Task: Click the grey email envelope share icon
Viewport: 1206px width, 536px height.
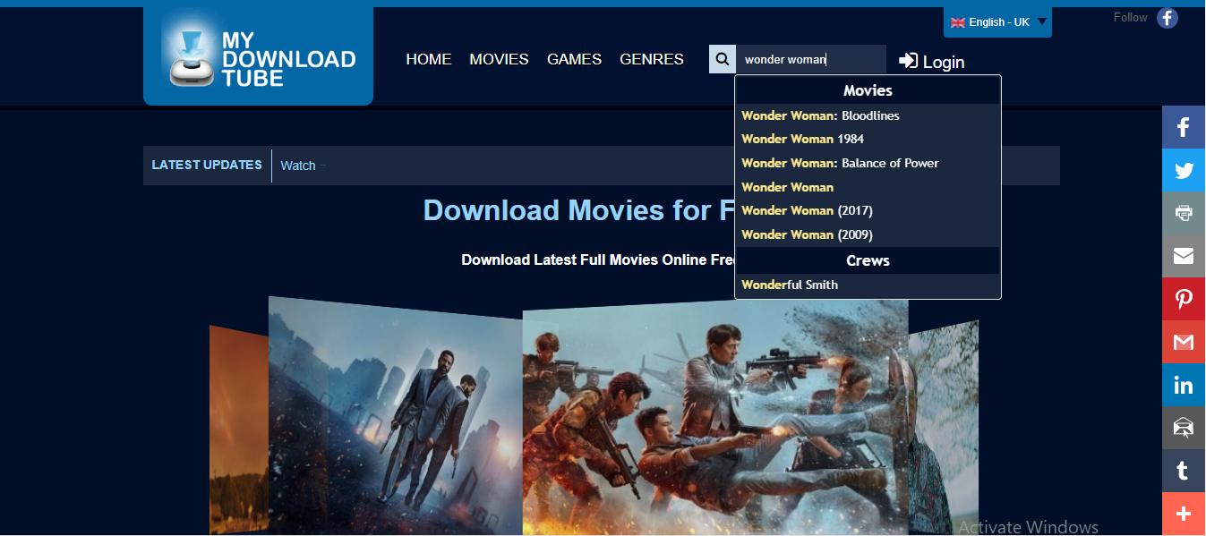Action: click(x=1184, y=256)
